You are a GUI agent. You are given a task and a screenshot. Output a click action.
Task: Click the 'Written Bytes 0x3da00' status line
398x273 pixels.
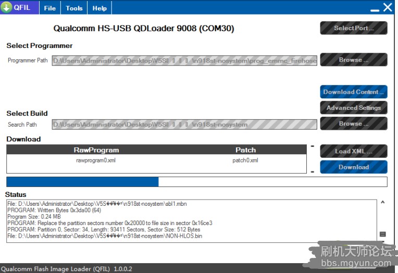point(54,210)
